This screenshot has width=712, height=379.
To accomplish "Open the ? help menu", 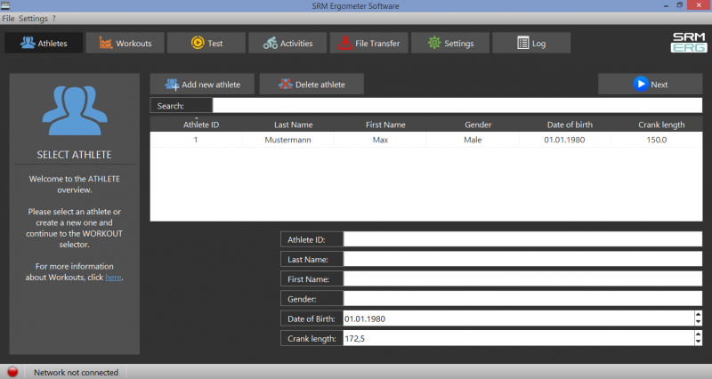I will point(54,19).
